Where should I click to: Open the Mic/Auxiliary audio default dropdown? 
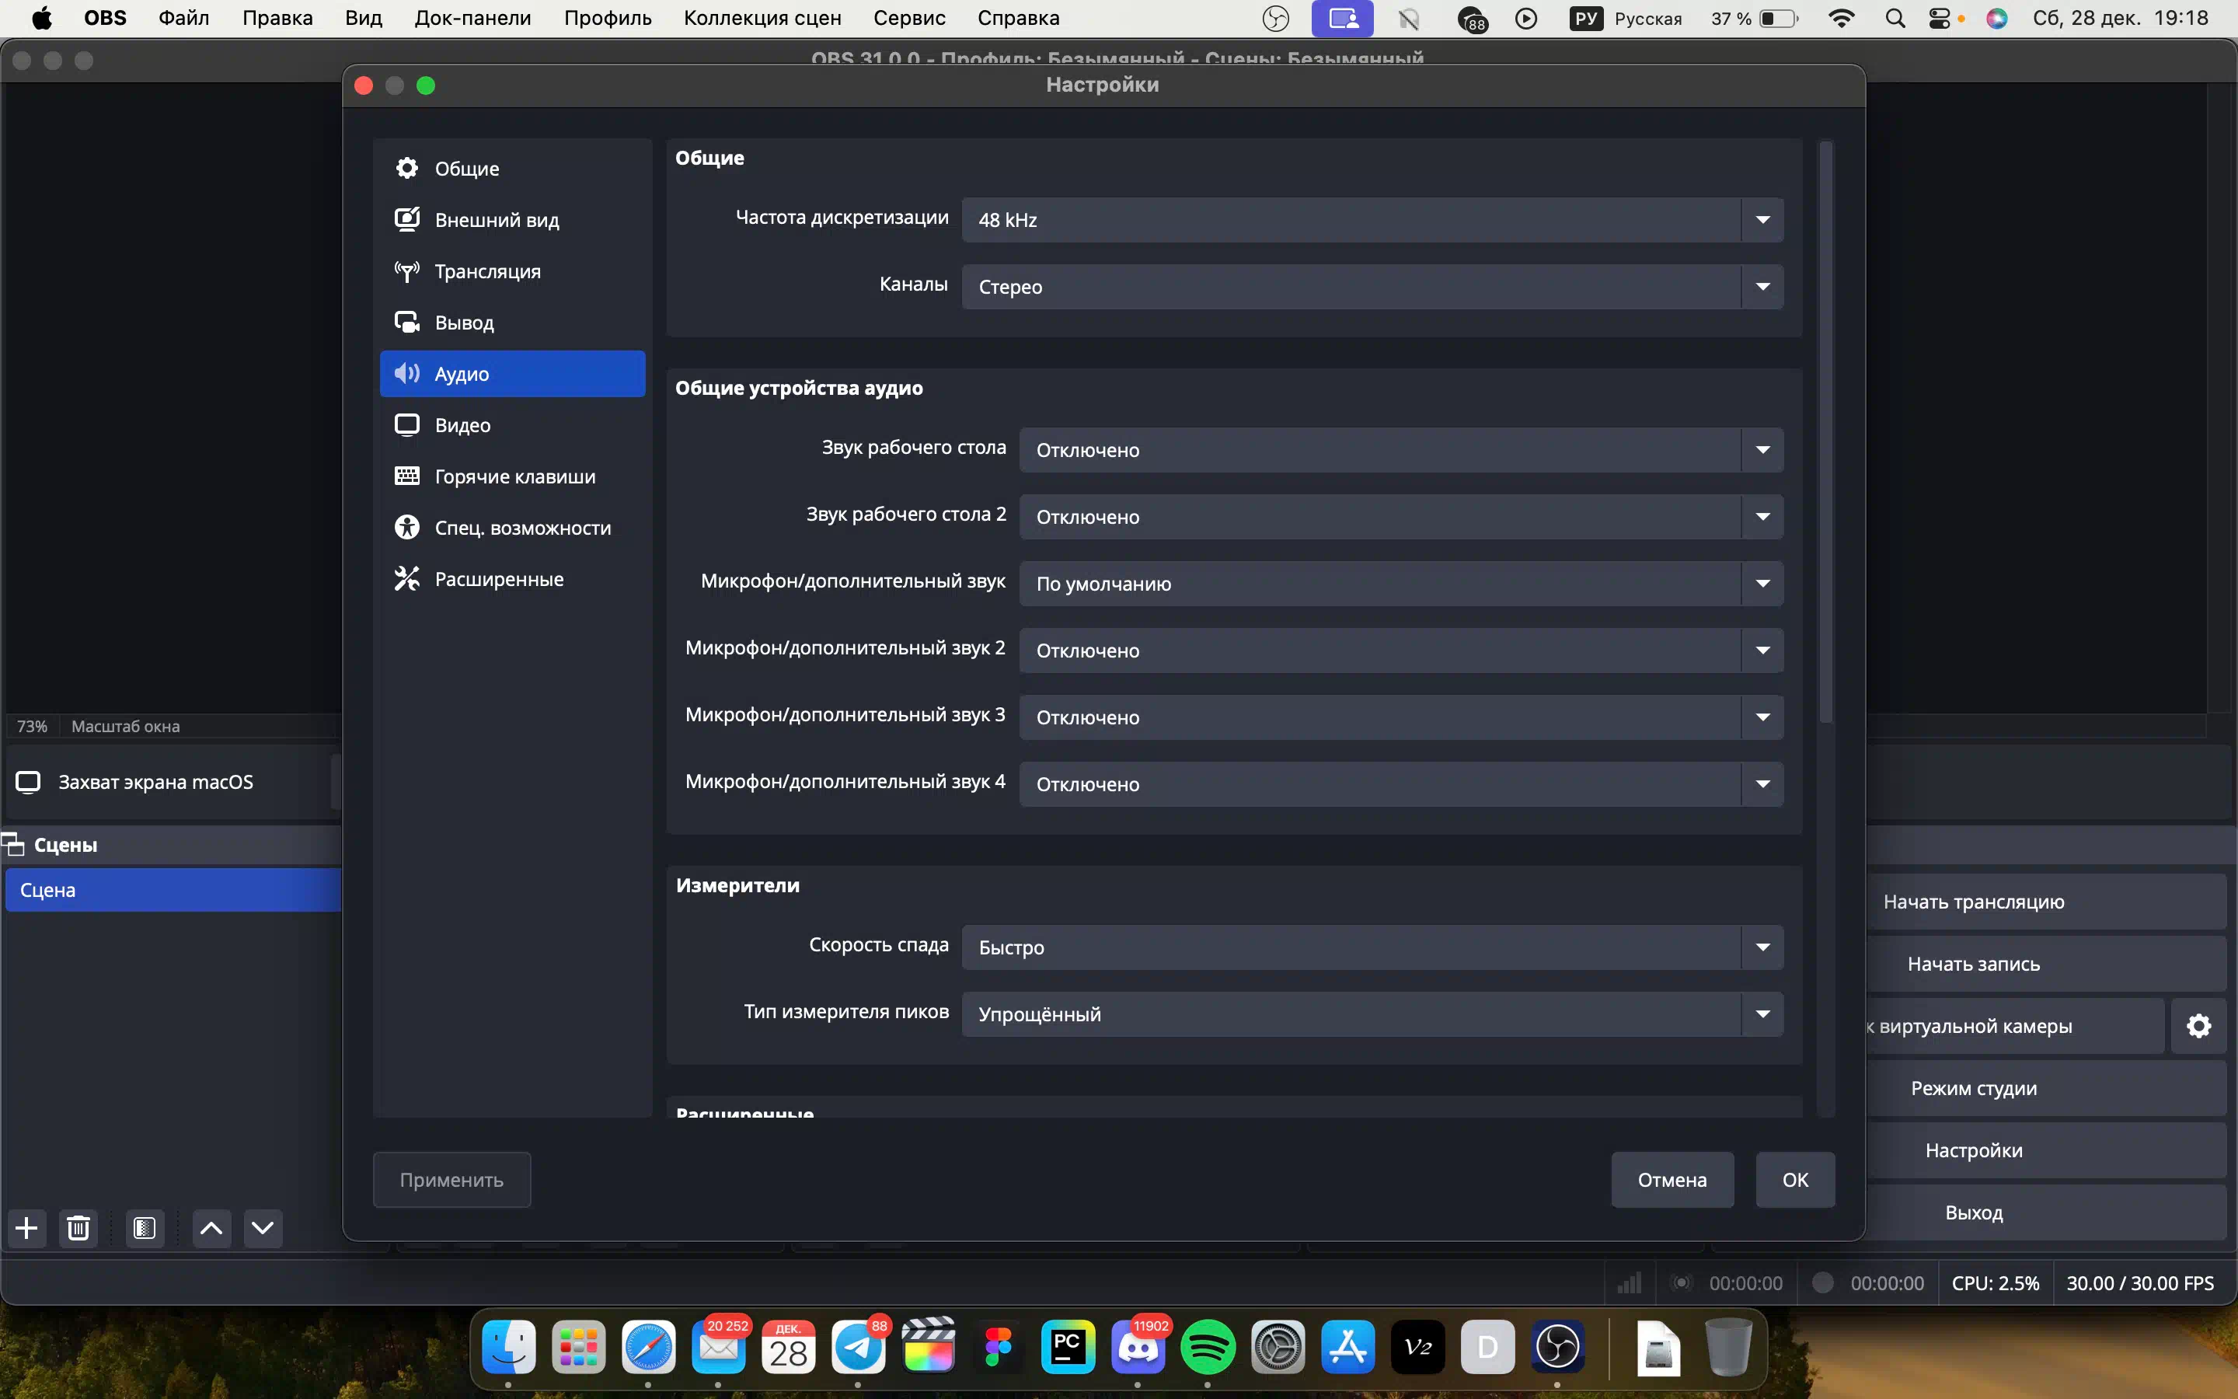coord(1400,584)
